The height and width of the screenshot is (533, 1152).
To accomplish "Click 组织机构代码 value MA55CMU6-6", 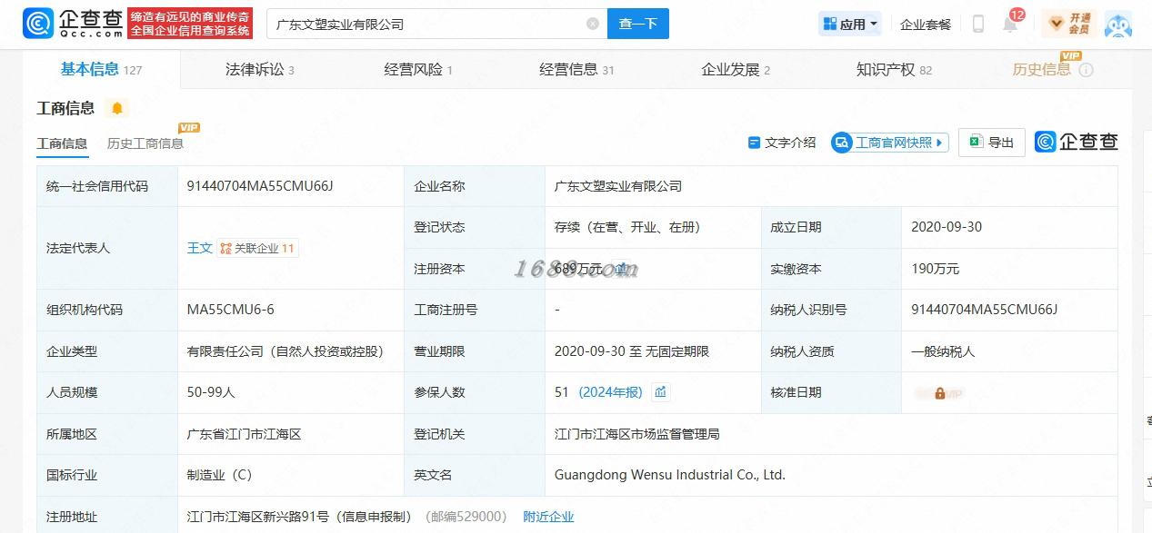I will coord(230,310).
